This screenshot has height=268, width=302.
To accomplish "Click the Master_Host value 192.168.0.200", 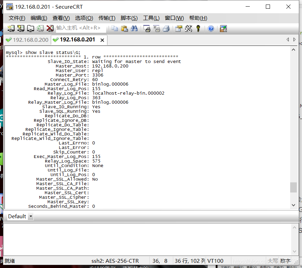I will coord(110,66).
